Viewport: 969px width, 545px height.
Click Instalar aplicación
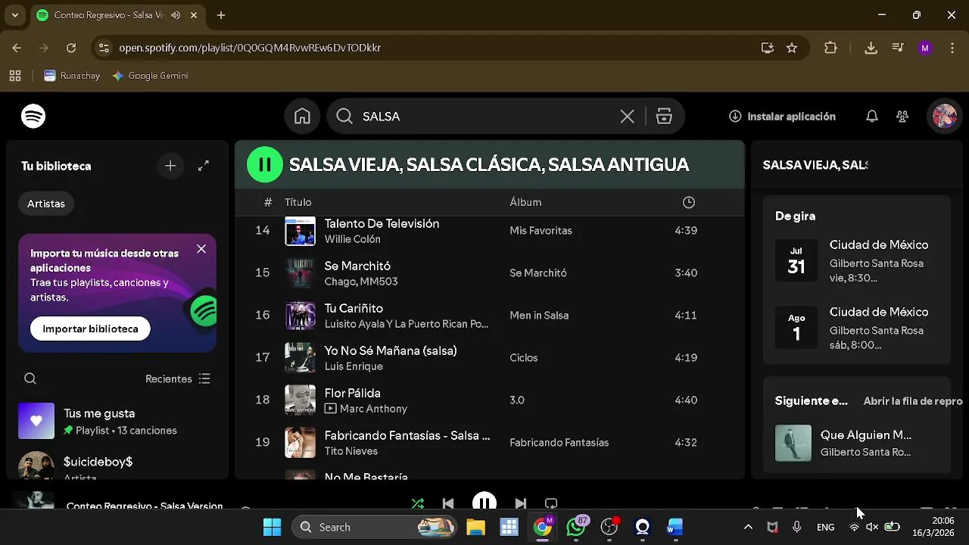click(782, 117)
